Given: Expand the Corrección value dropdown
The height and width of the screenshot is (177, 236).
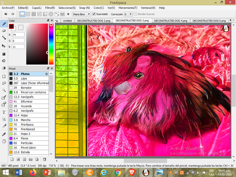Looking at the screenshot, I should (x=128, y=14).
